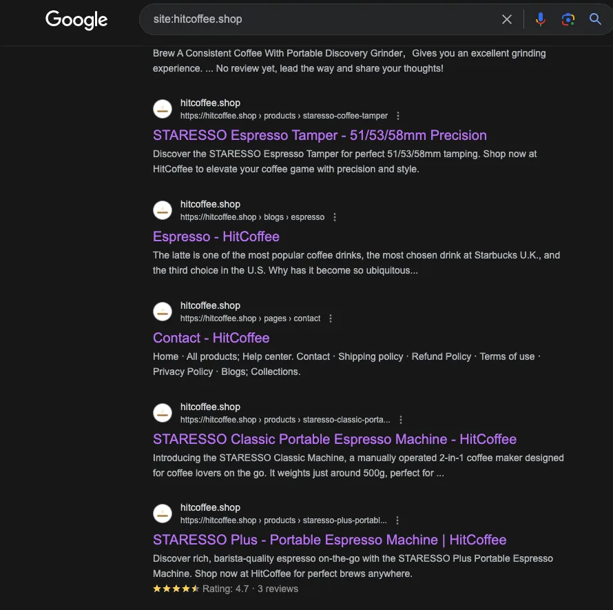Open more options for staresso-plus-portabl result

[397, 520]
